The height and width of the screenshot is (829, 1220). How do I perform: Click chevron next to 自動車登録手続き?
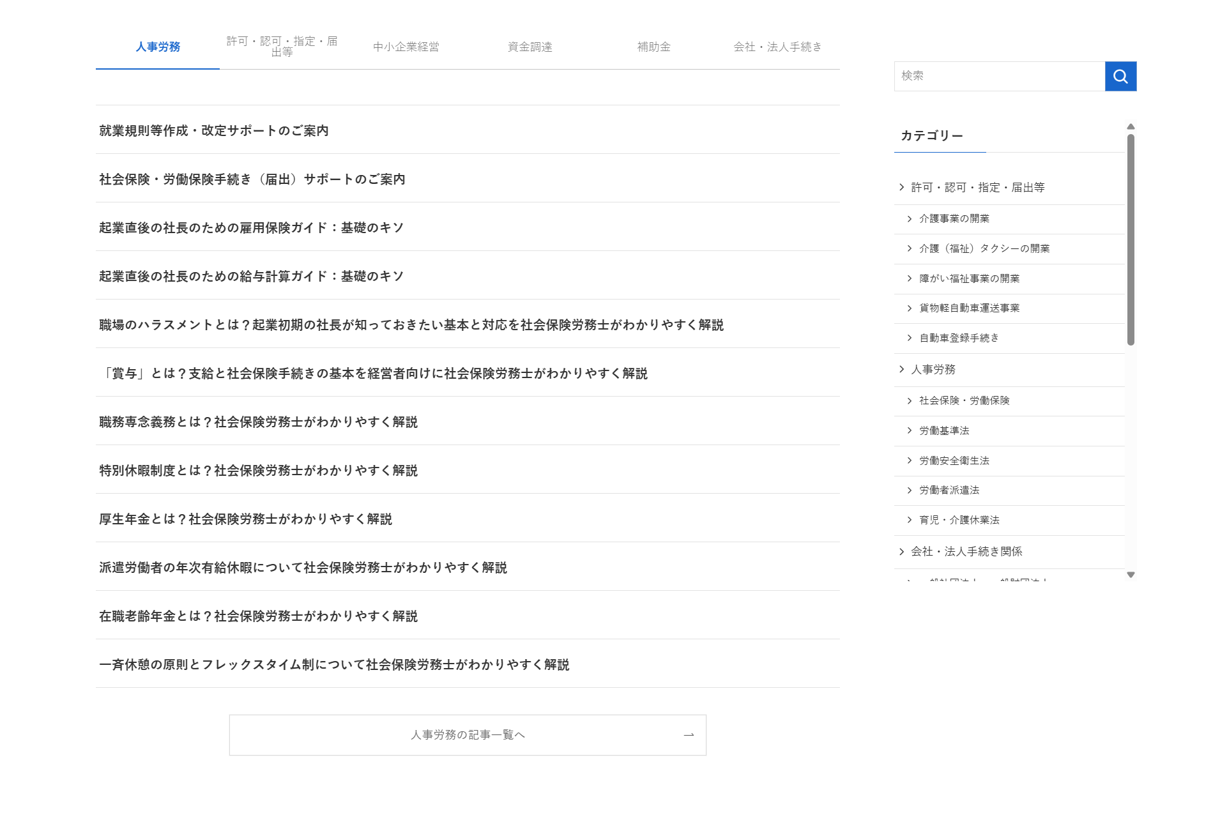click(x=910, y=338)
